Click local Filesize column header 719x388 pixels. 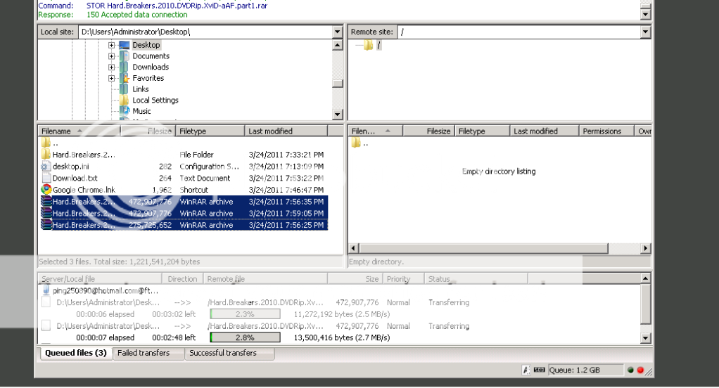pyautogui.click(x=148, y=131)
